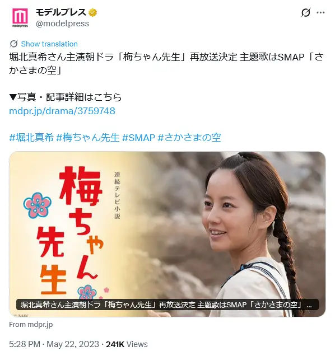Open the Modelpress profile avatar

pos(20,17)
